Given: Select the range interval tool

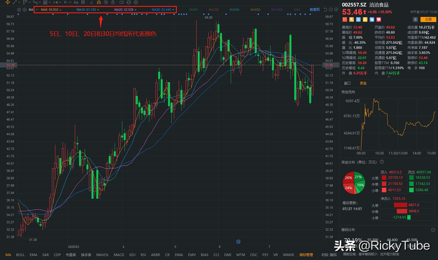Looking at the screenshot, I should pos(55,2).
